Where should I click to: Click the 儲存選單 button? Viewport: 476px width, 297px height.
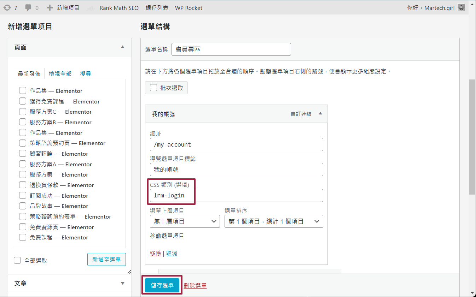click(x=162, y=285)
